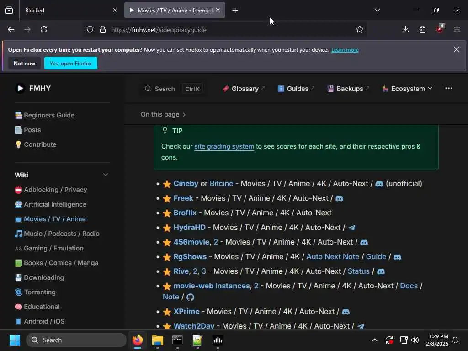Image resolution: width=468 pixels, height=351 pixels.
Task: Expand On this page outline
Action: click(x=163, y=115)
